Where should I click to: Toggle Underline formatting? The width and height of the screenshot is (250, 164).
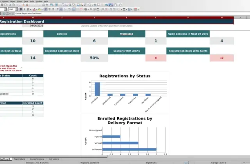pyautogui.click(x=28, y=9)
